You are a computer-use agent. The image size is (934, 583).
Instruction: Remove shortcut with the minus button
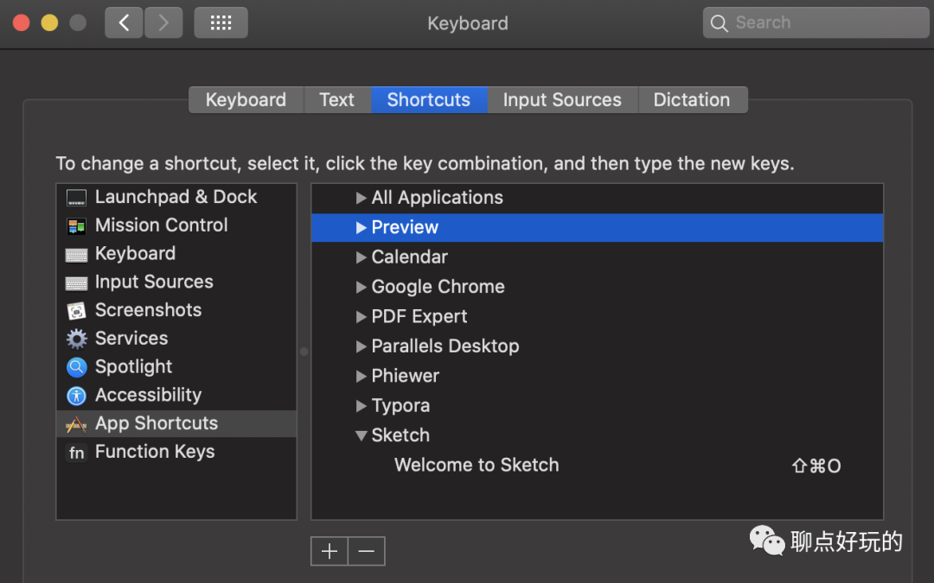click(x=367, y=551)
